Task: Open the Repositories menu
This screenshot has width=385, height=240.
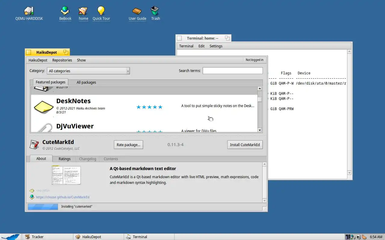Action: (62, 60)
